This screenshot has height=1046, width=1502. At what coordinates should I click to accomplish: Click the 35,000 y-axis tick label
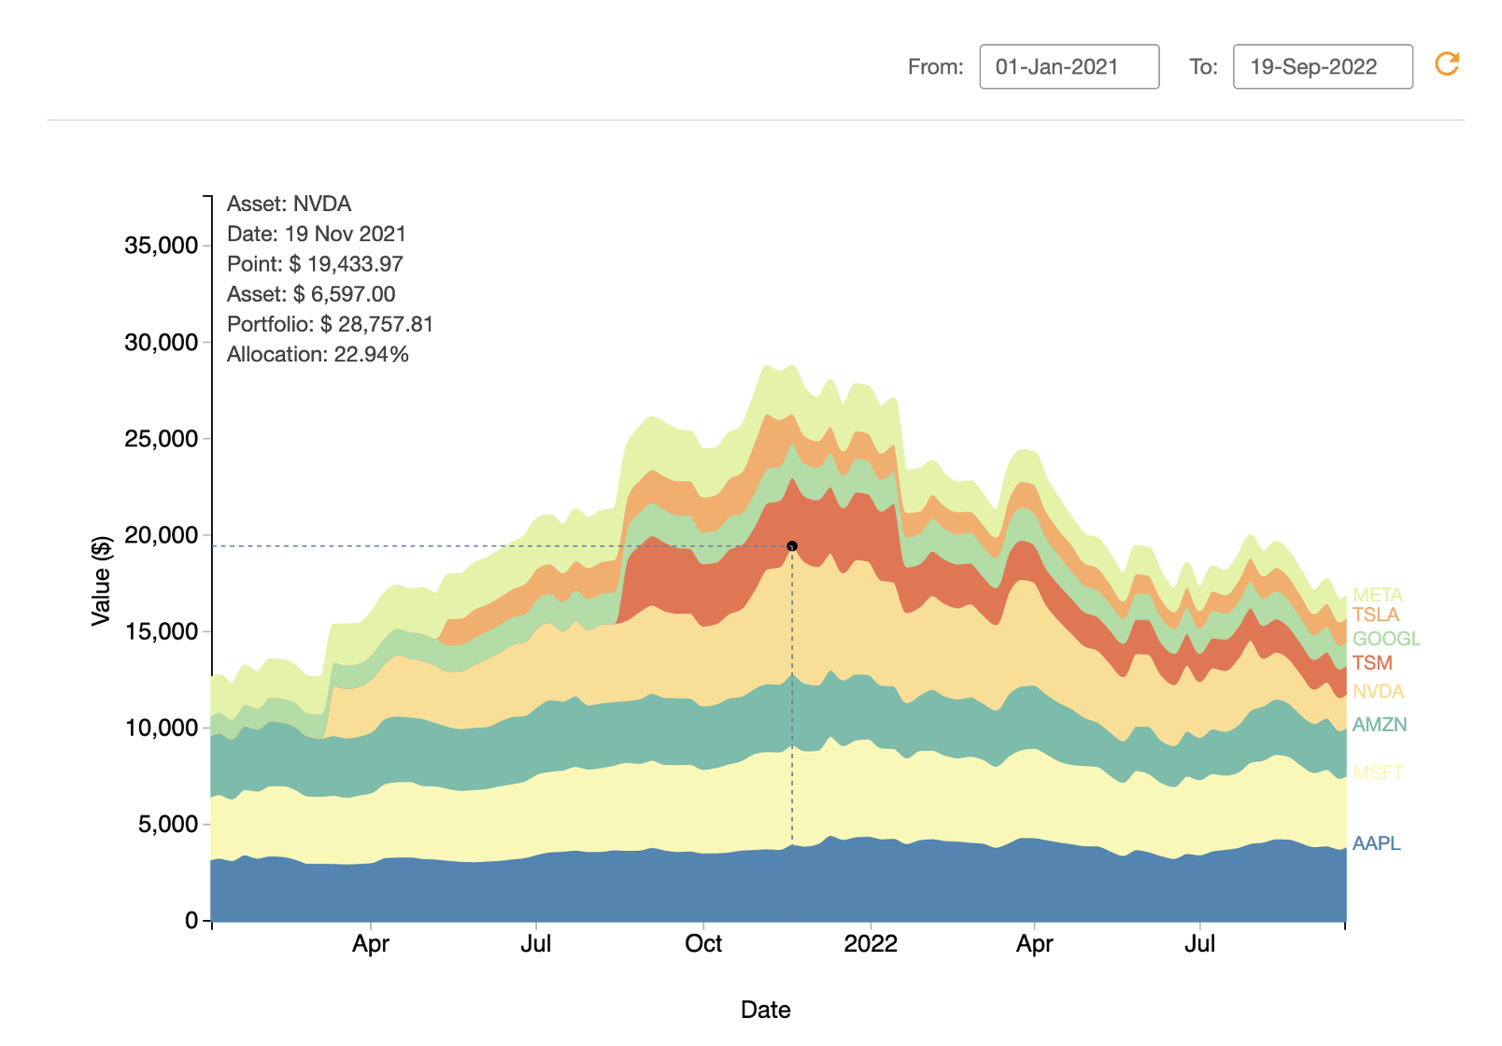tap(162, 246)
